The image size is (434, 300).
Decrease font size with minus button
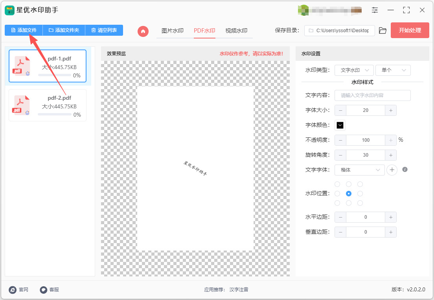(x=340, y=110)
